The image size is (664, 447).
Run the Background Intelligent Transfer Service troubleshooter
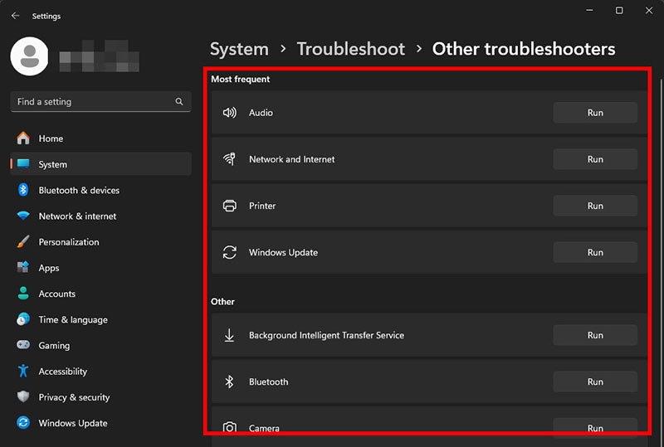click(595, 335)
